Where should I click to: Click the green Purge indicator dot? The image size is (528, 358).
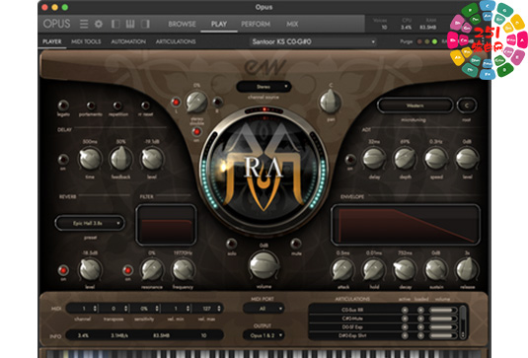click(x=434, y=41)
